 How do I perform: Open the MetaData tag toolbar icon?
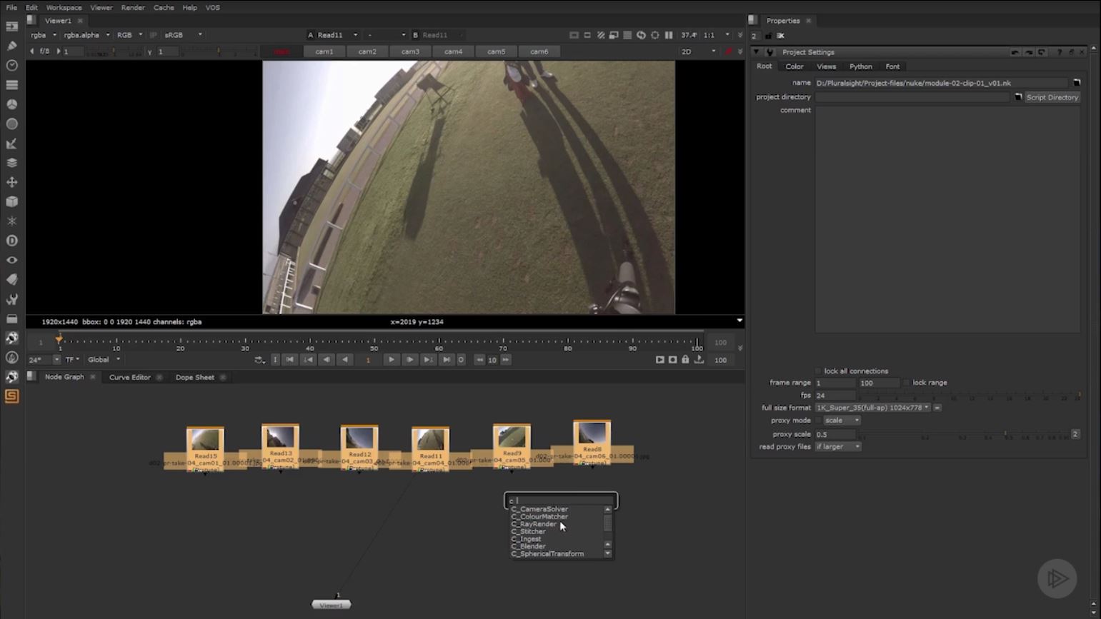[x=11, y=279]
